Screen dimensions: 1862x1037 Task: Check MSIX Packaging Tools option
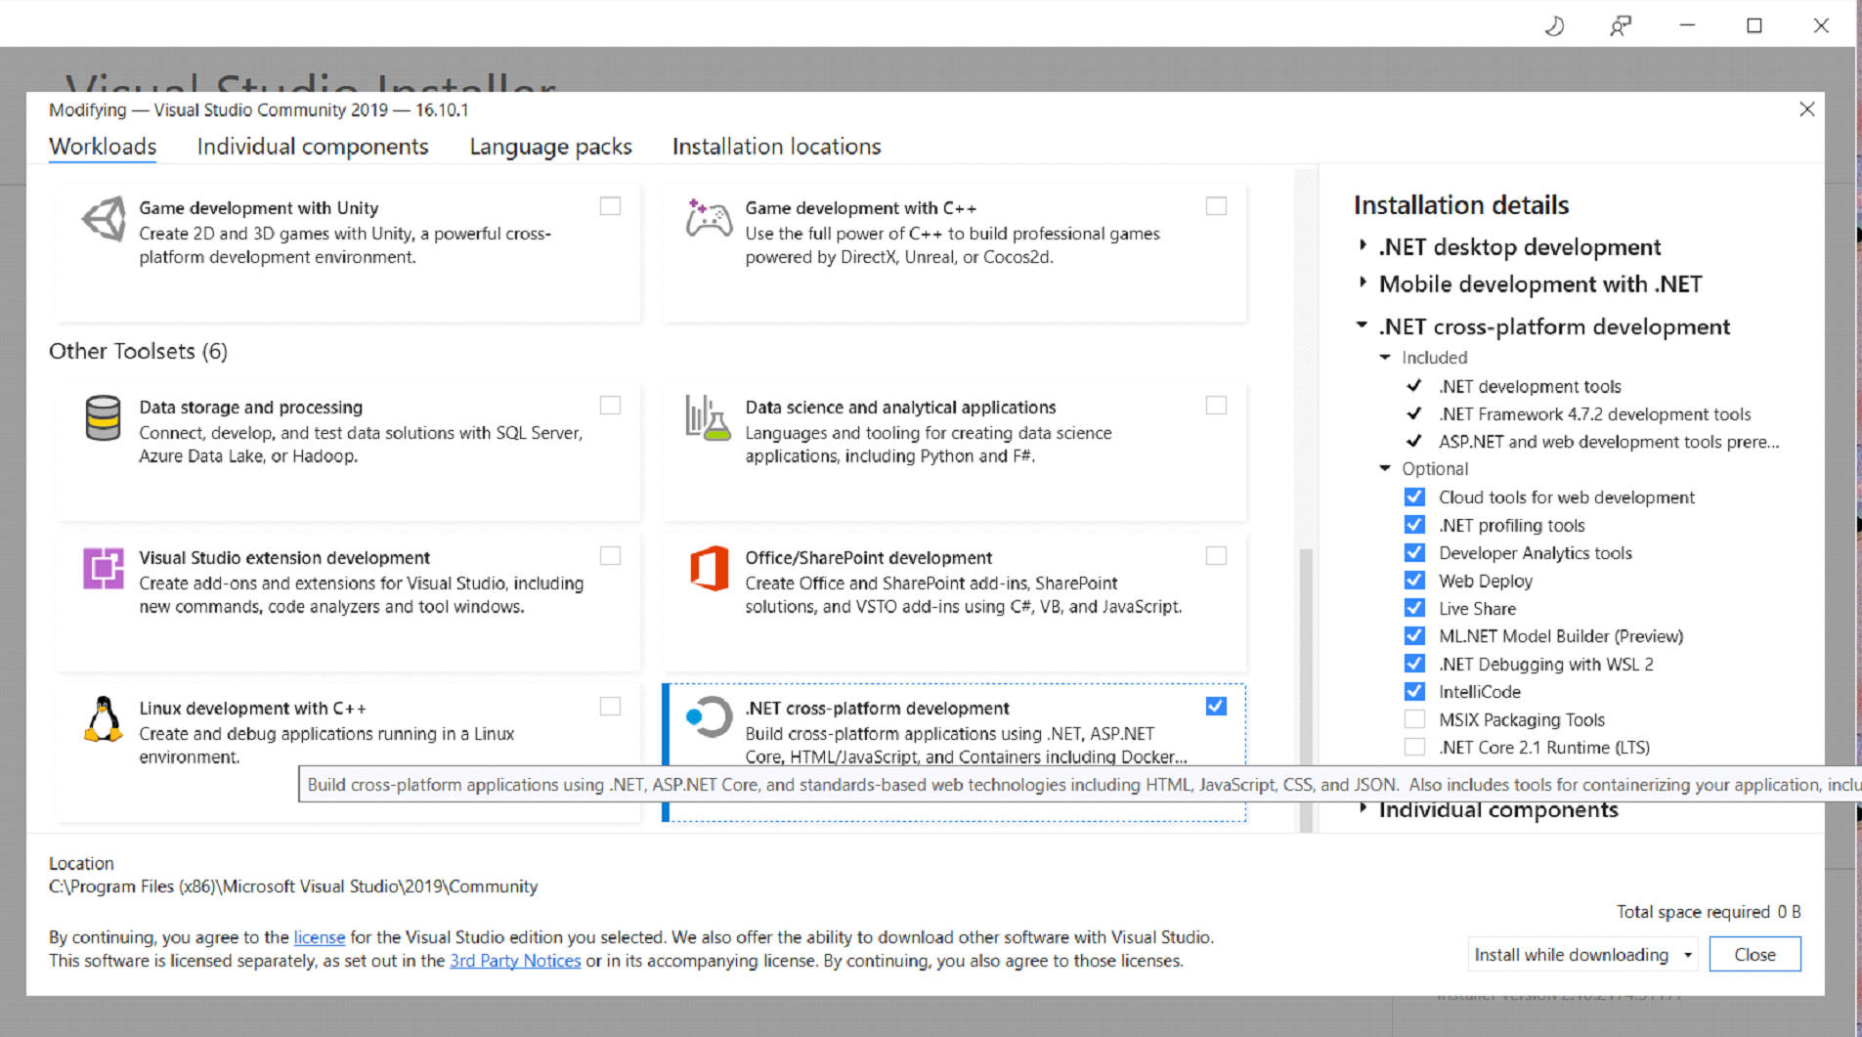click(x=1414, y=719)
